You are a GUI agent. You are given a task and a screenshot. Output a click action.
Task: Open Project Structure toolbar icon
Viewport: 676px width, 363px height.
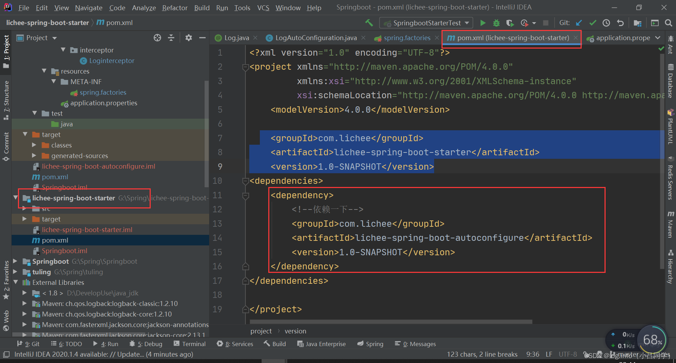(637, 23)
